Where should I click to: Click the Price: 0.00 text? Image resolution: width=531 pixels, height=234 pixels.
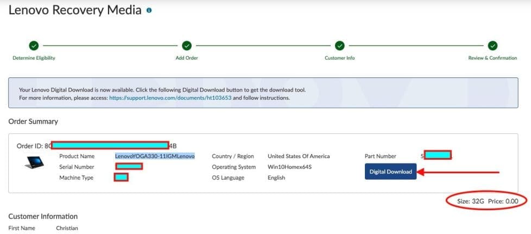click(503, 201)
